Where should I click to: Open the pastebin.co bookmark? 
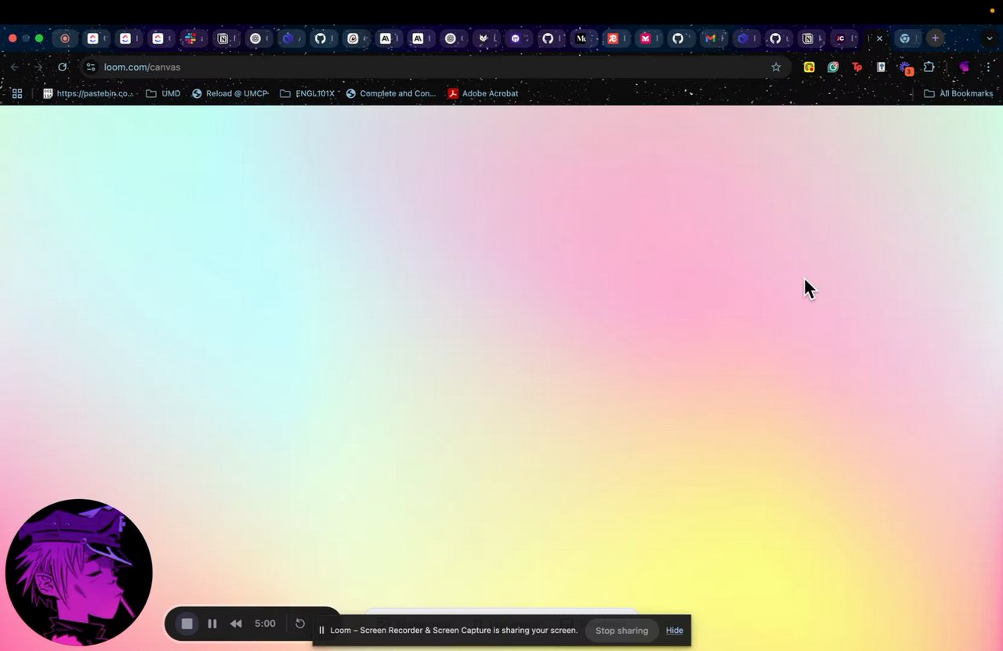click(x=89, y=93)
